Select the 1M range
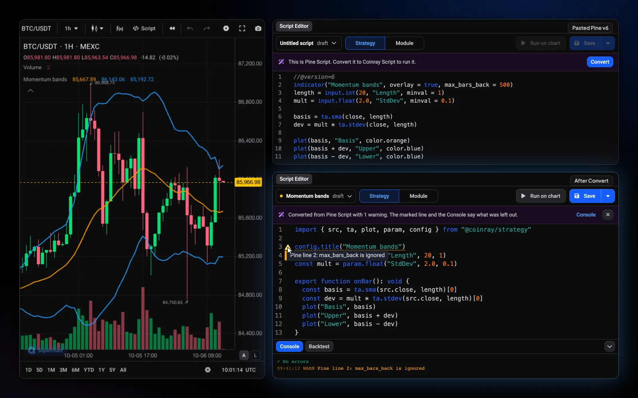Viewport: 638px width, 398px height. click(x=51, y=370)
